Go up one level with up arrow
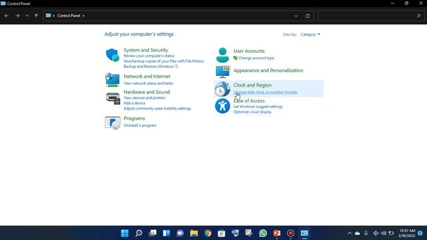Screen dimensions: 427x240 (36, 16)
